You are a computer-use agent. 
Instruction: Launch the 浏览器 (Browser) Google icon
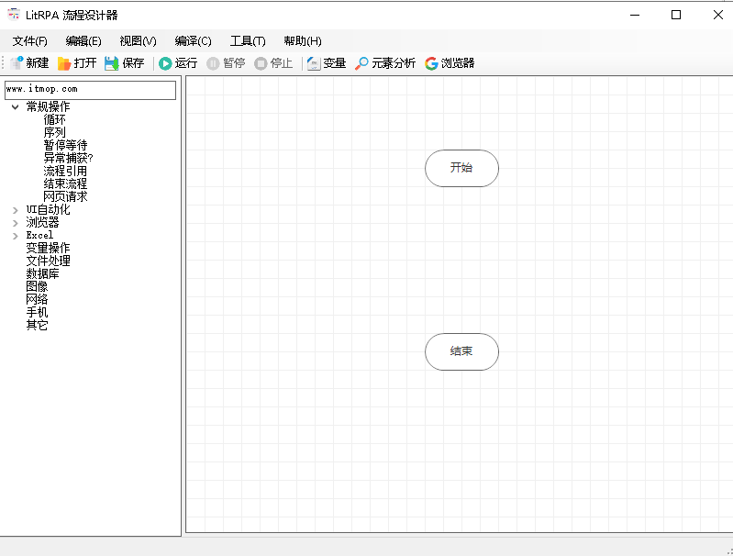431,63
